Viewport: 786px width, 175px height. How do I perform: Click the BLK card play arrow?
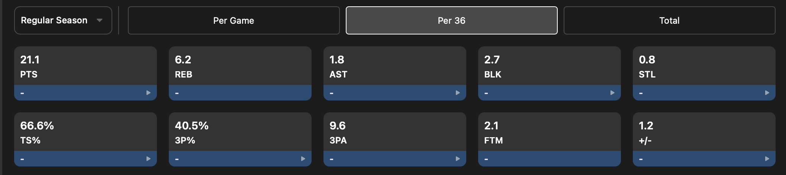[x=612, y=93]
